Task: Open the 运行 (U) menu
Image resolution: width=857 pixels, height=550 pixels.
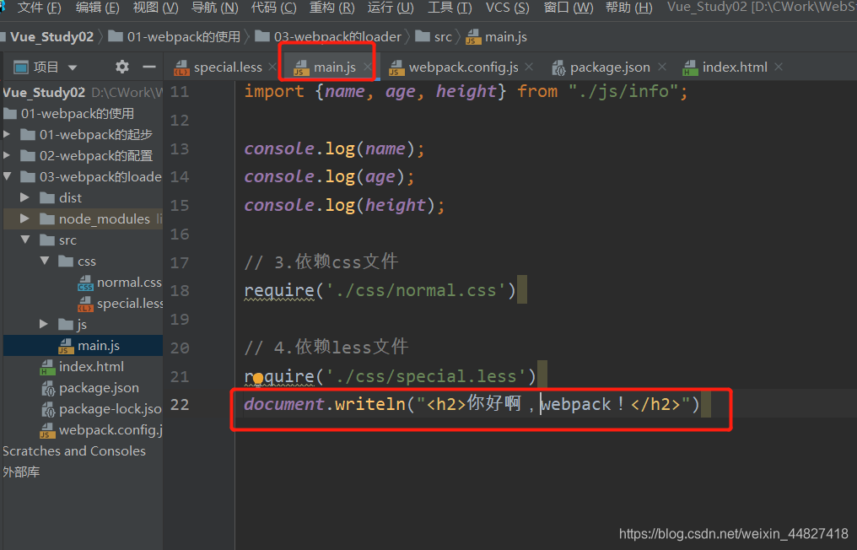Action: [391, 8]
